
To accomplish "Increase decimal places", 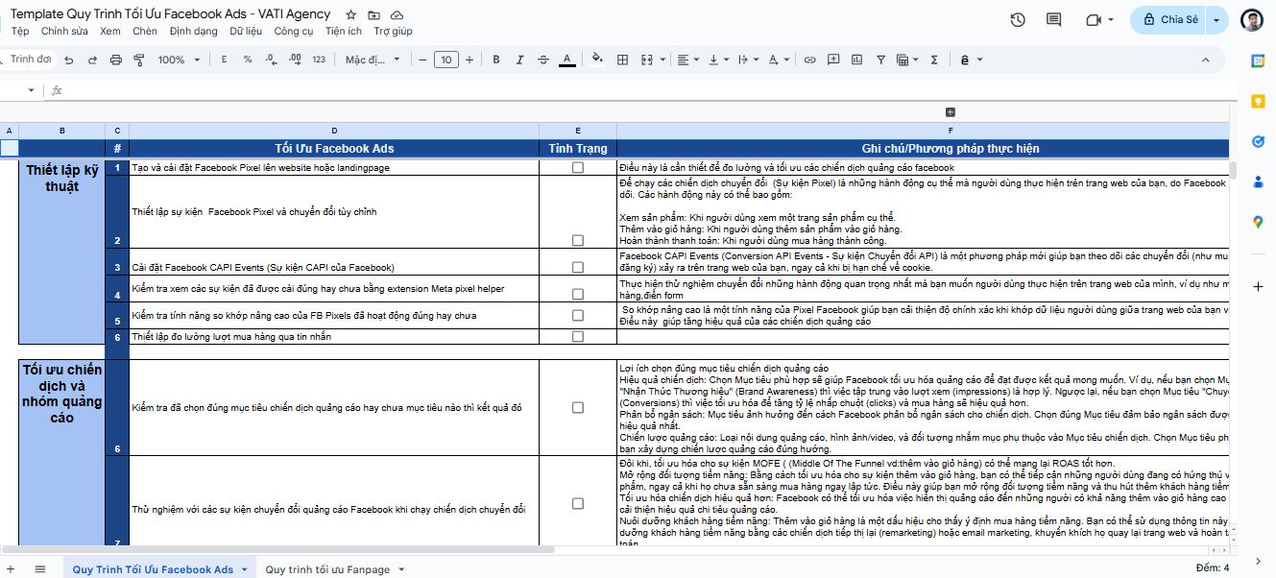I will [294, 60].
